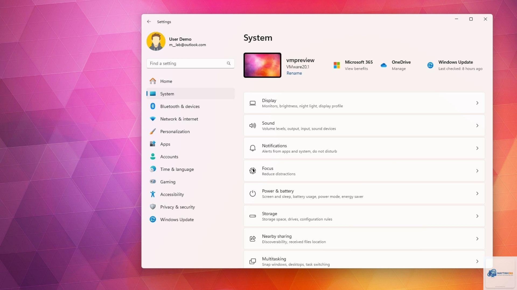Click the vmpreview device name text

coord(300,60)
